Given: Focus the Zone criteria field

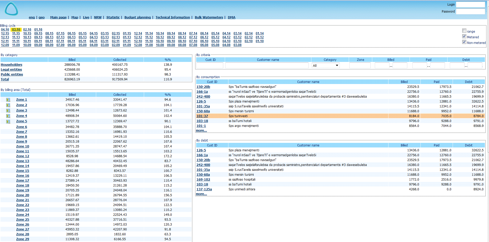Looking at the screenshot, I should 360,66.
